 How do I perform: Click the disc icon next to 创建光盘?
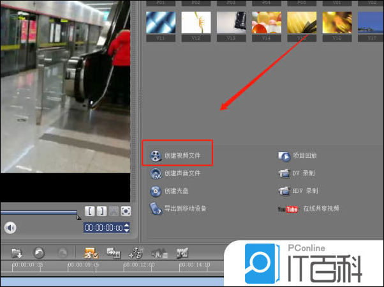(x=156, y=191)
